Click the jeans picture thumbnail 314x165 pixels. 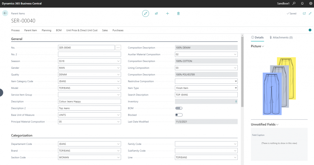[x=279, y=86]
